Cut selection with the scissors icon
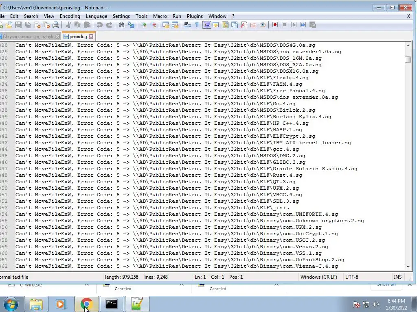Viewport: 417px width, 312px height. tap(68, 25)
